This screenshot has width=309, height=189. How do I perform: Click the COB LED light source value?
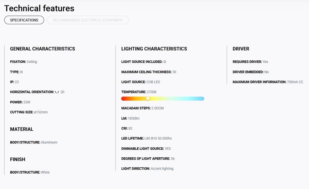pos(153,82)
